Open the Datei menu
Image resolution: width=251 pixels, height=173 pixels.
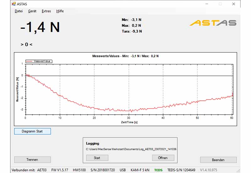(19, 11)
